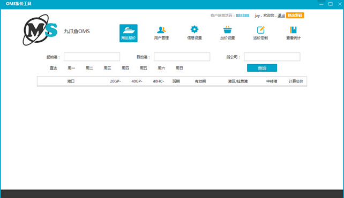Viewport: 344px width, 198px height.
Task: Toggle the 周五 weekday filter
Action: coord(143,68)
